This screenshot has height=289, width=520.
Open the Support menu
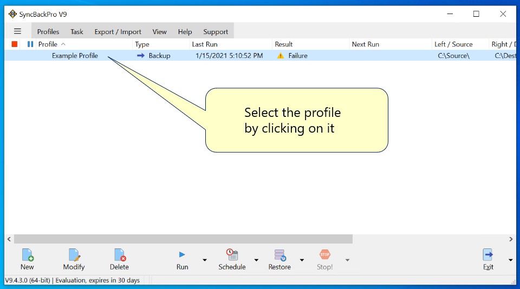[x=216, y=32]
